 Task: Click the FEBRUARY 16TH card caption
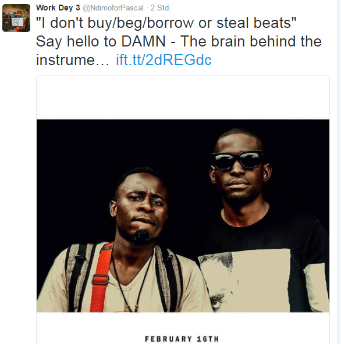[182, 339]
